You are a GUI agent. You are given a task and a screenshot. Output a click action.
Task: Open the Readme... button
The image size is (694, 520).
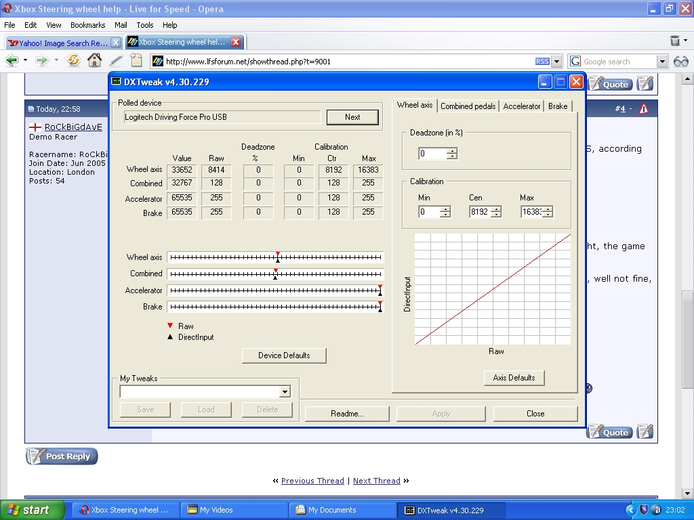347,414
